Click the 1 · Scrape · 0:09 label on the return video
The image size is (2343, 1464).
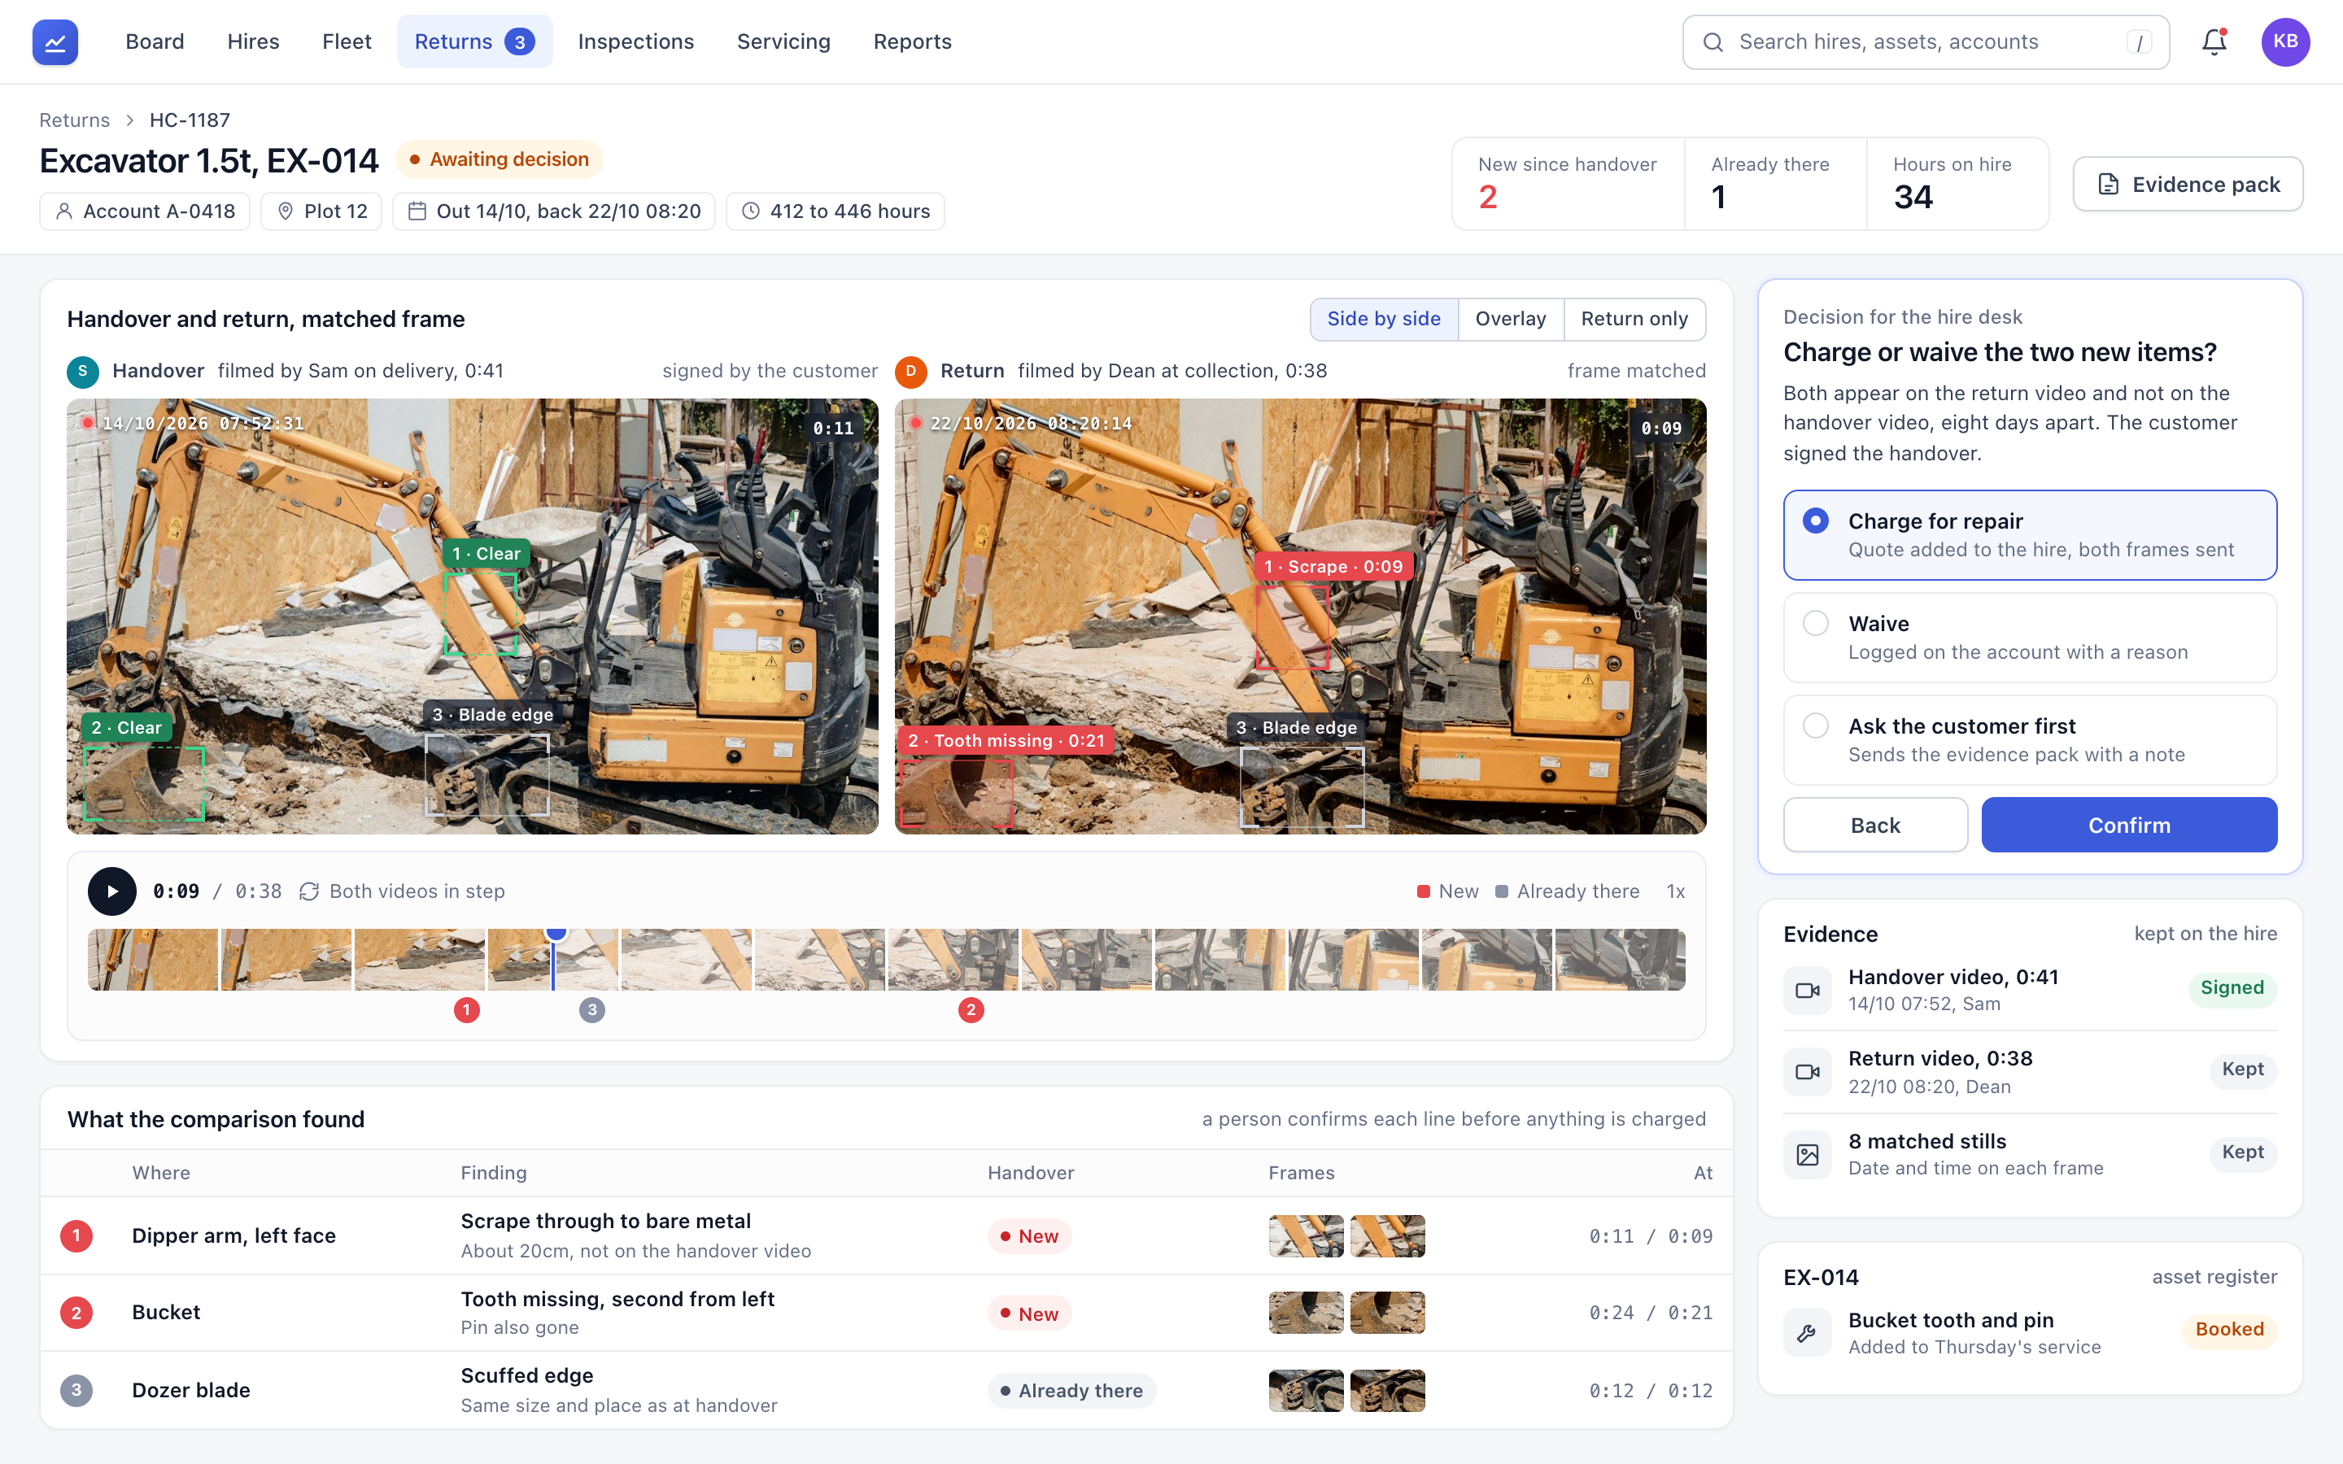pyautogui.click(x=1334, y=566)
